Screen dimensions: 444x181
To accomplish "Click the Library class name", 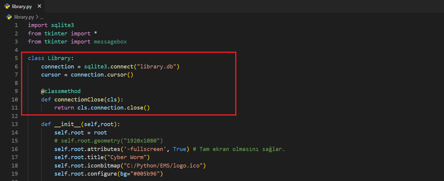I will 59,58.
